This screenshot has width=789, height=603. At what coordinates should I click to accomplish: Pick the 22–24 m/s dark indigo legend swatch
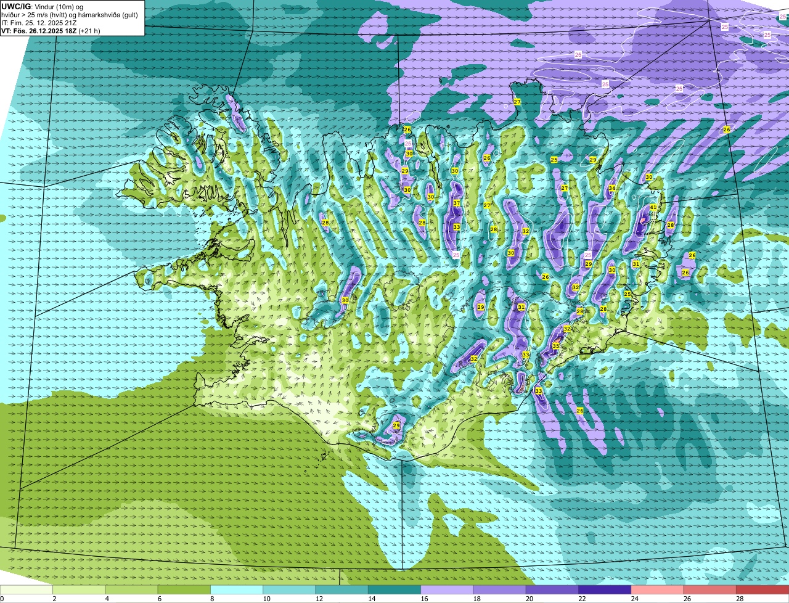[605, 589]
